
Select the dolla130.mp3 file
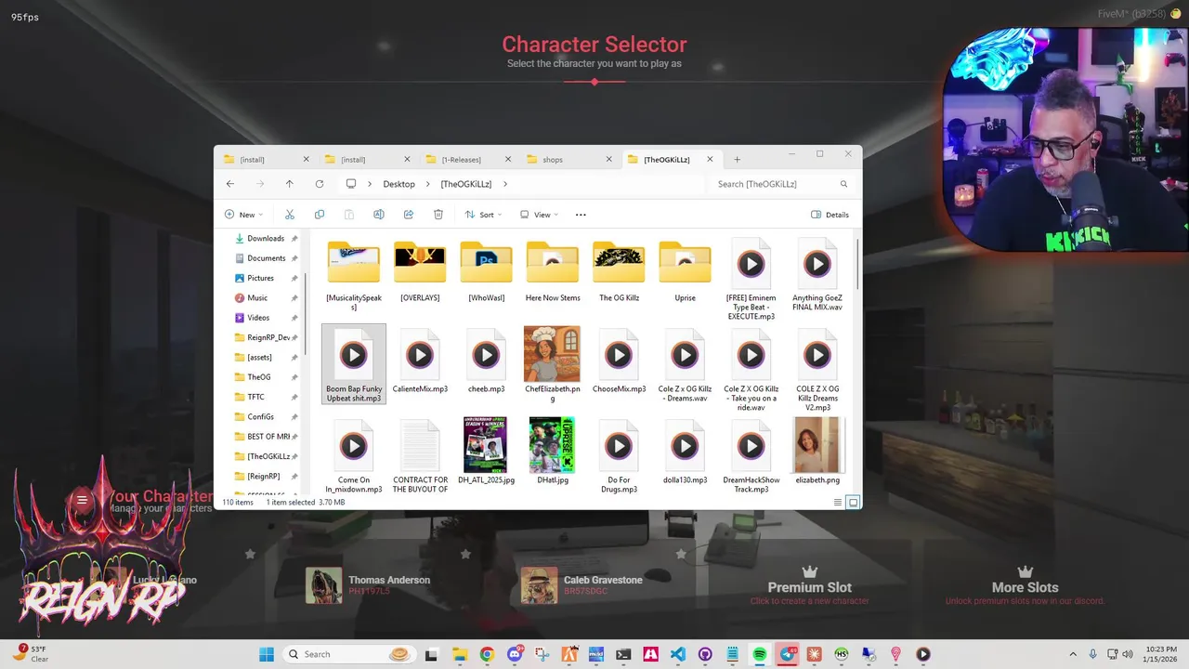click(685, 453)
